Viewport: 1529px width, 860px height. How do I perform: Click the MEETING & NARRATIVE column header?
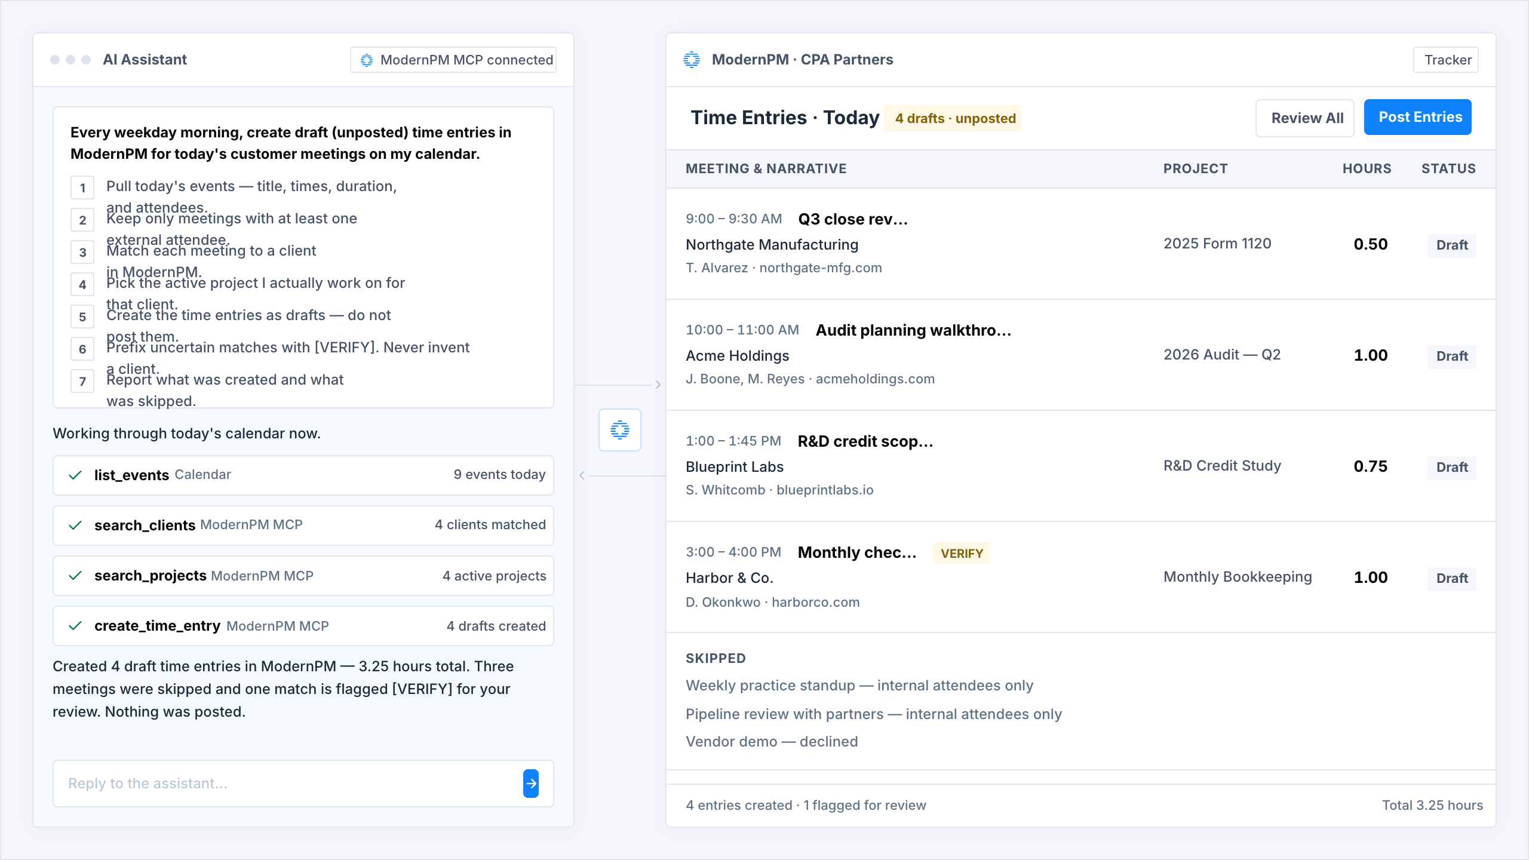coord(766,169)
